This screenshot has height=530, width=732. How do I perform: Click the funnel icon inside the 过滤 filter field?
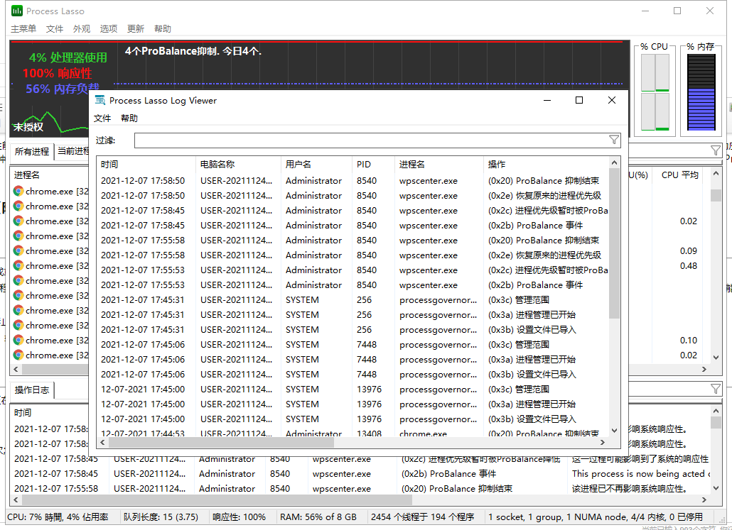click(x=614, y=140)
